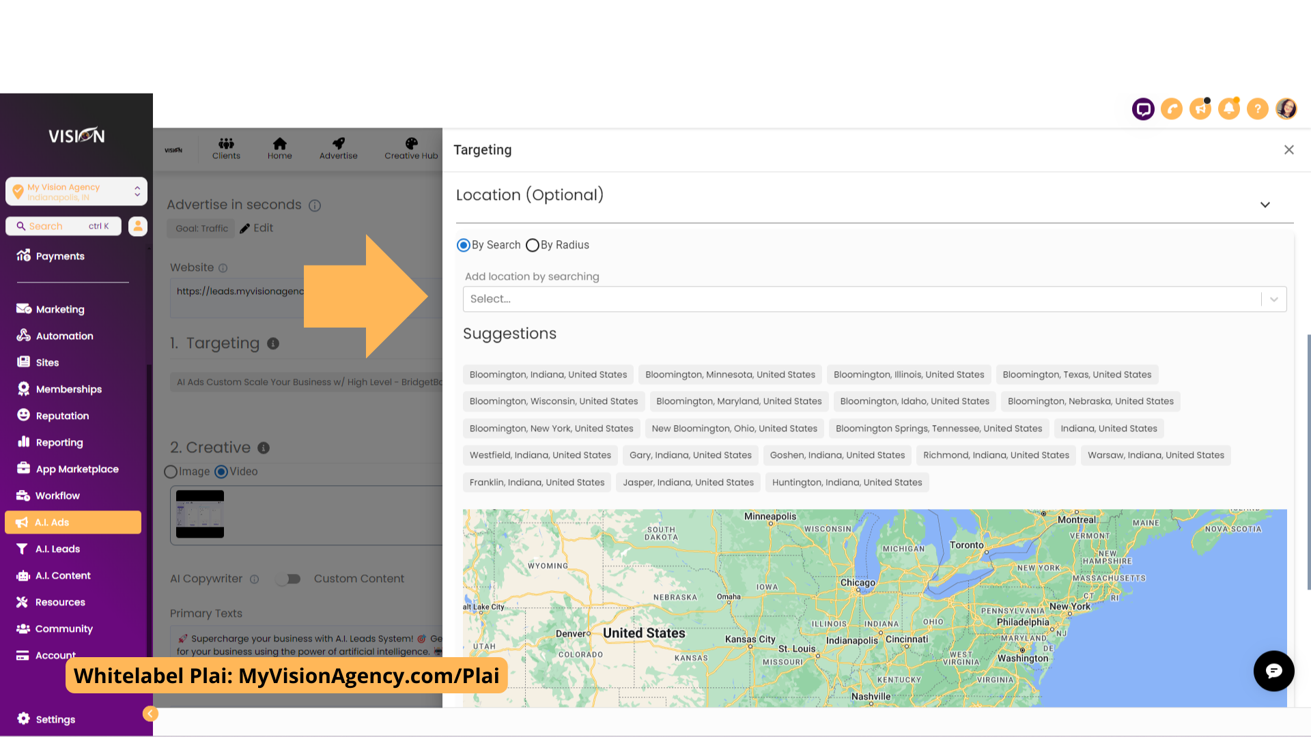This screenshot has width=1311, height=737.
Task: Switch to the Creative Hub tab
Action: pos(412,149)
